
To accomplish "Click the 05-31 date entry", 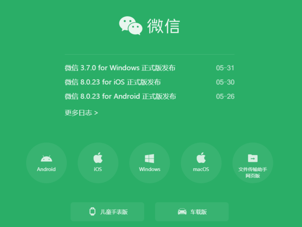I will [x=225, y=68].
